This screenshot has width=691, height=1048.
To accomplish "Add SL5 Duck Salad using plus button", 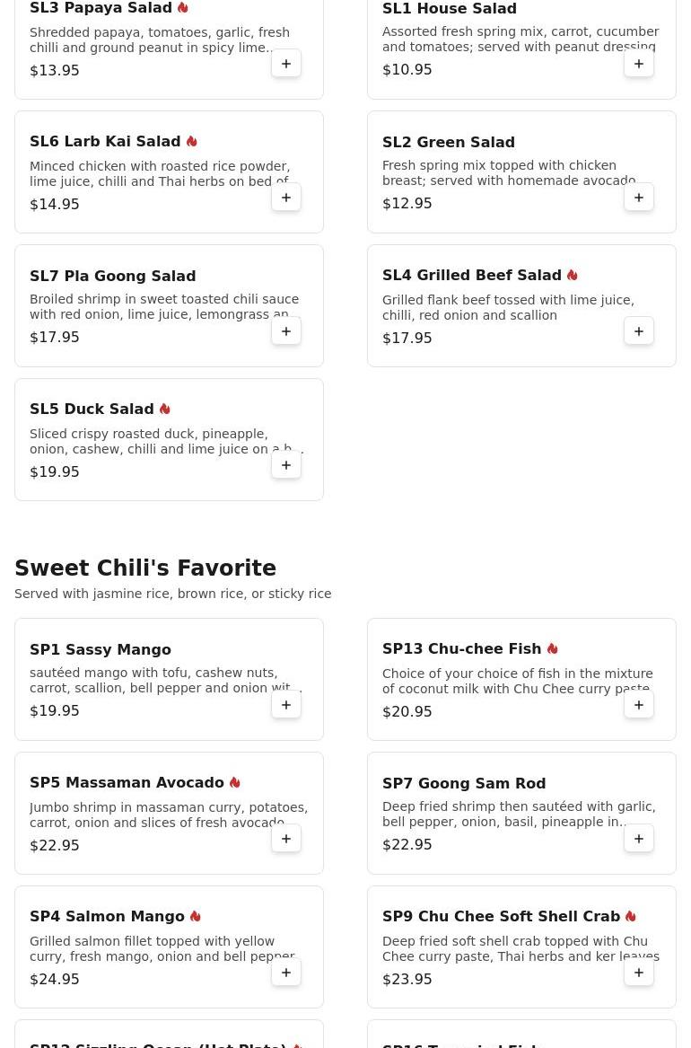I will tap(285, 464).
